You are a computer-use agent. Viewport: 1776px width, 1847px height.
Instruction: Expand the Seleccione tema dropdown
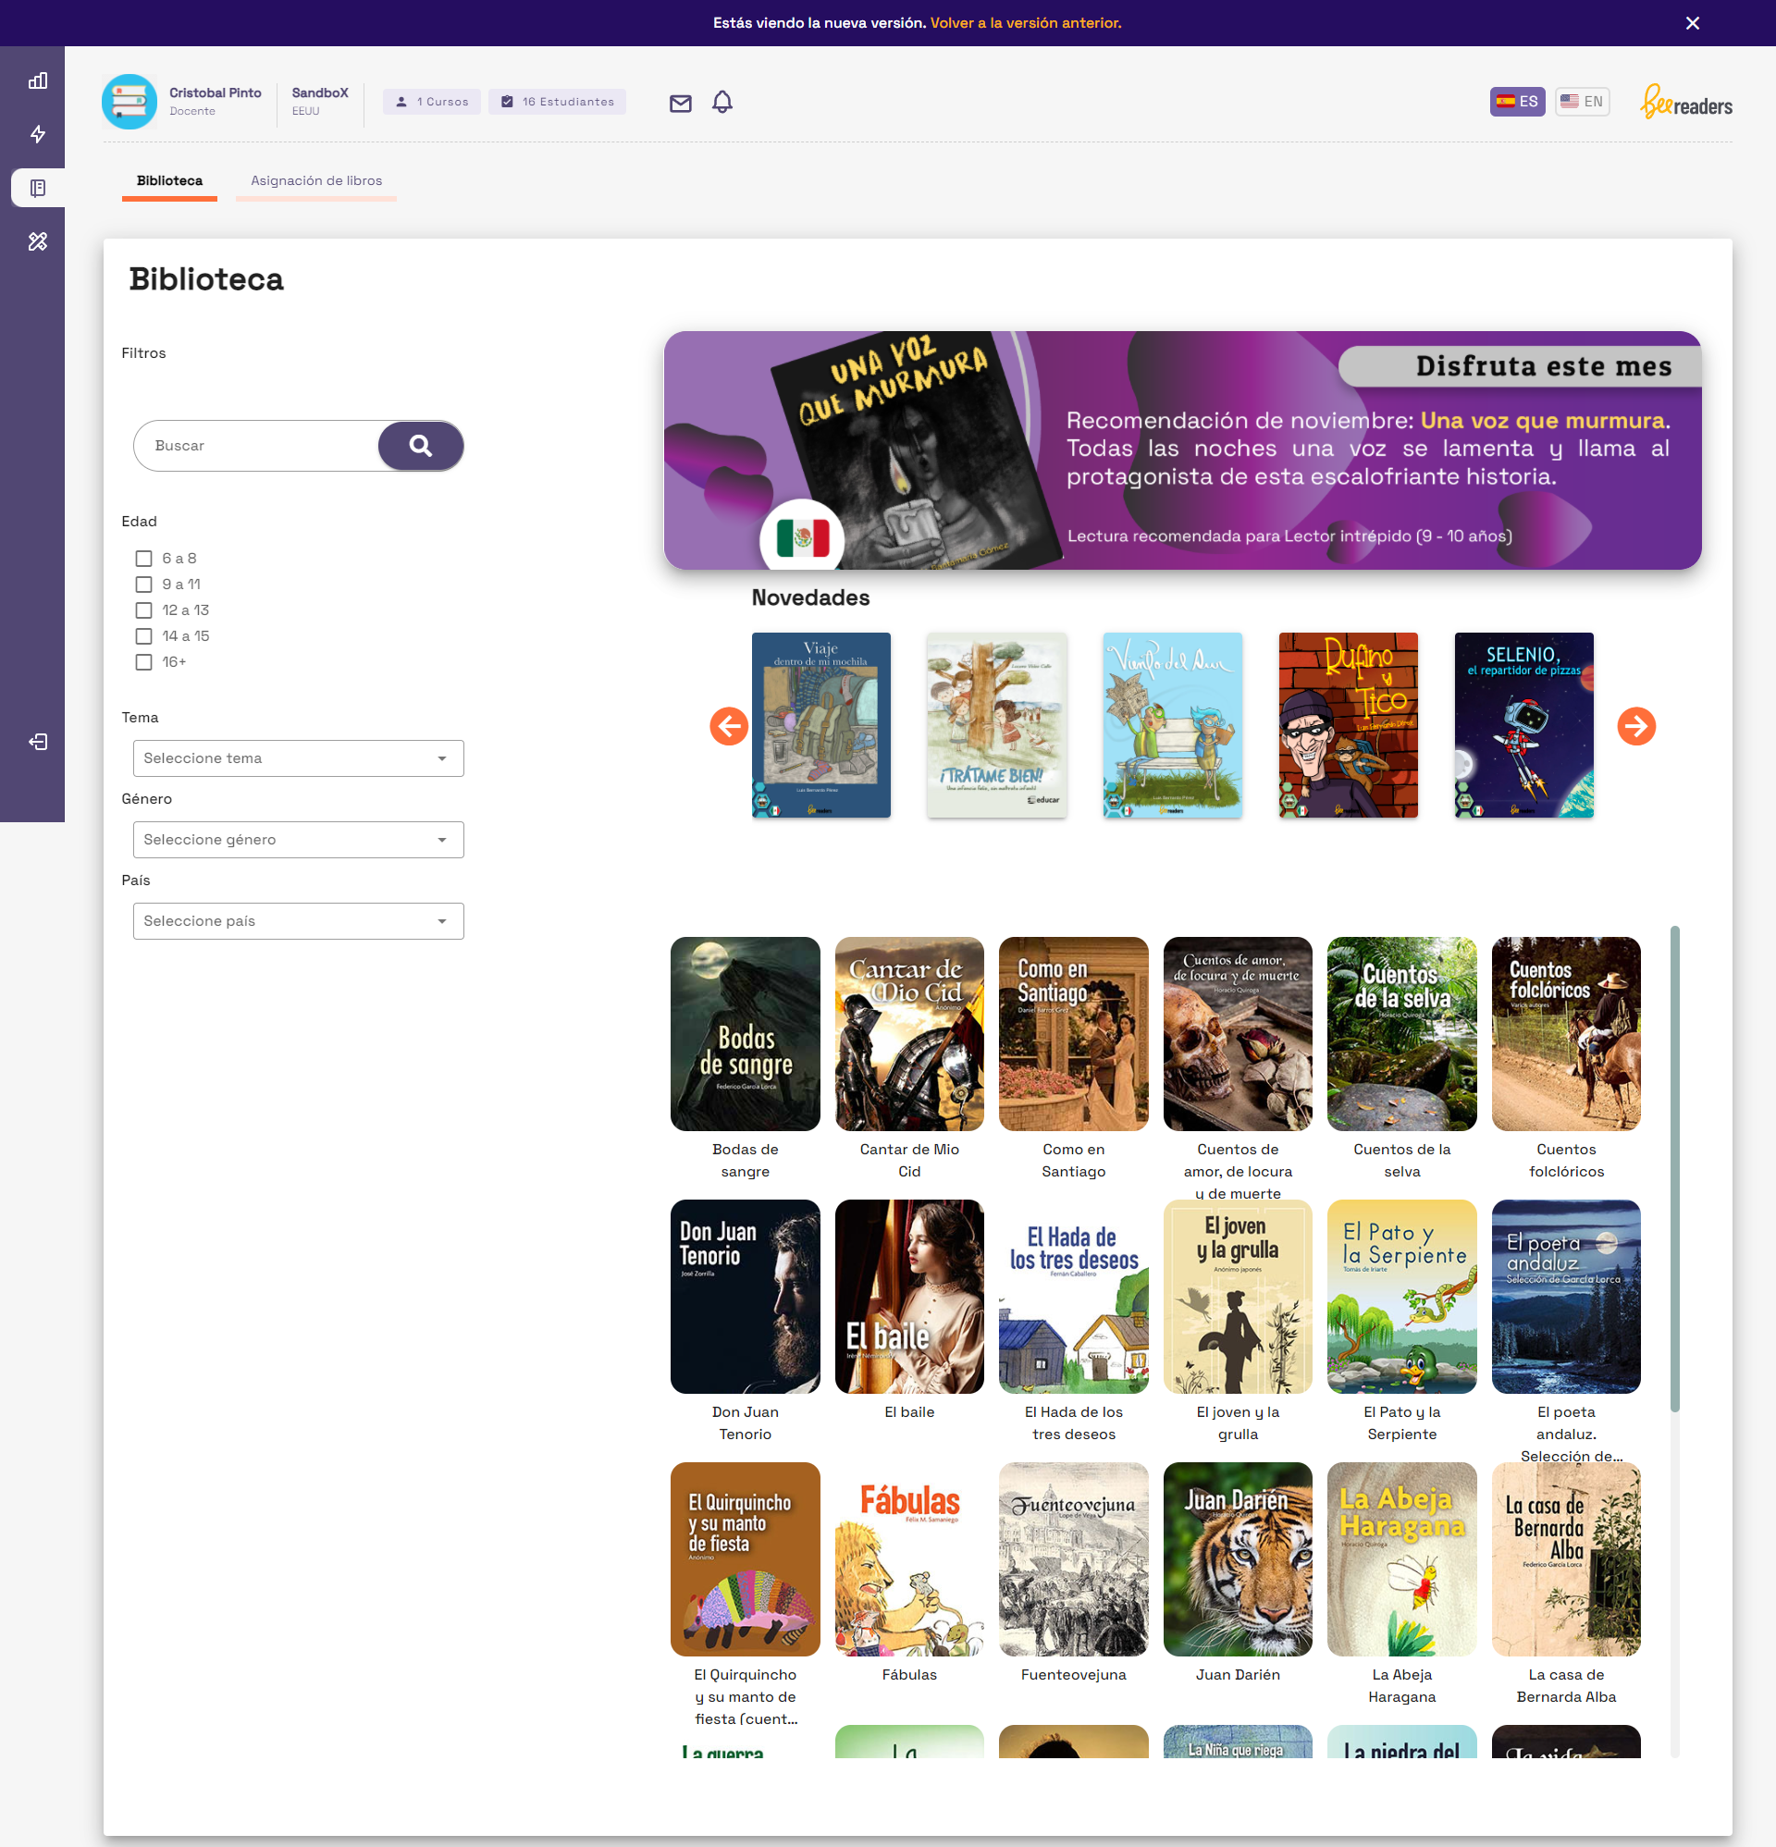click(x=298, y=758)
